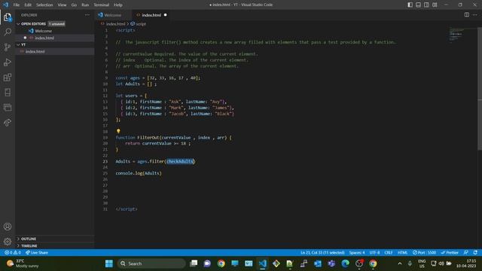
Task: Open the Windows Start menu
Action: coord(109,263)
